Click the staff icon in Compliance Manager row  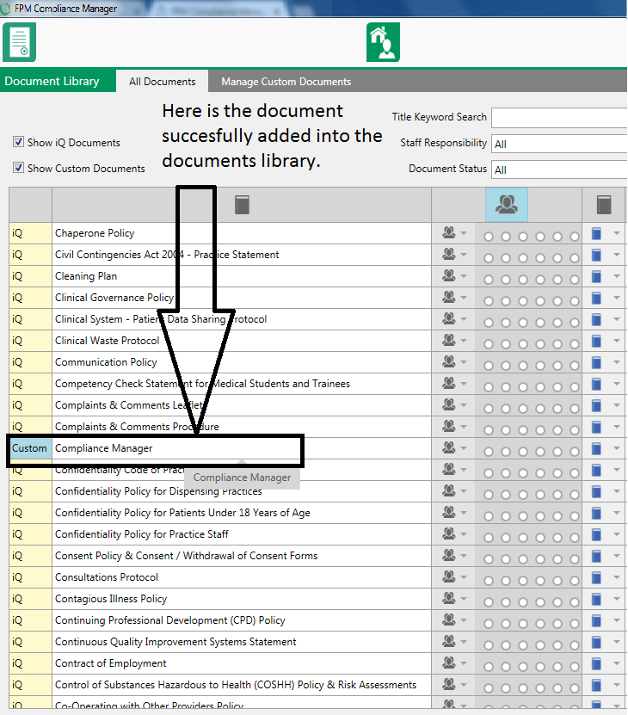[x=448, y=448]
